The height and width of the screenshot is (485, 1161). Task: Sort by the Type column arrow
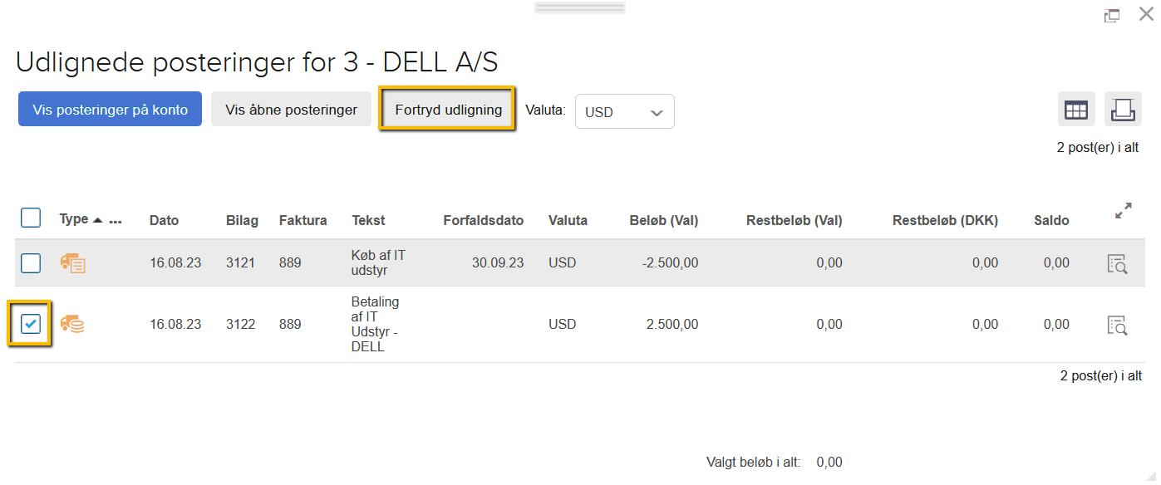[97, 220]
